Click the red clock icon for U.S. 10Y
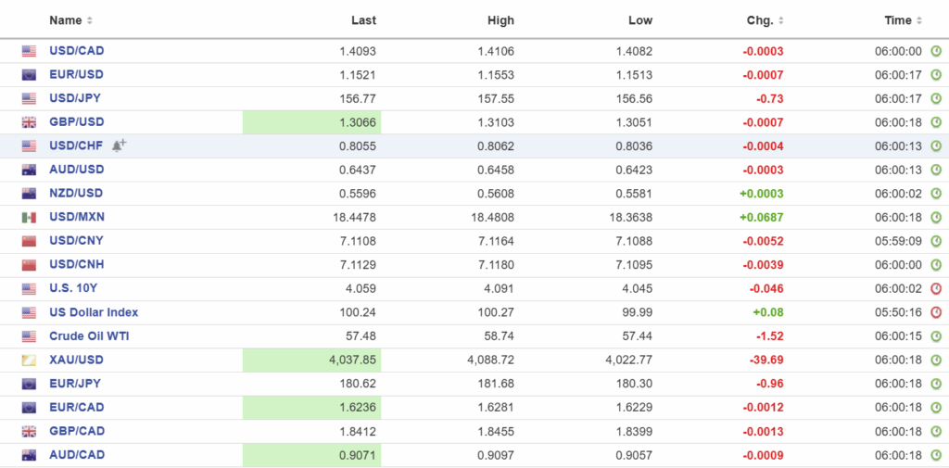Viewport: 949px width, 468px height. 935,288
